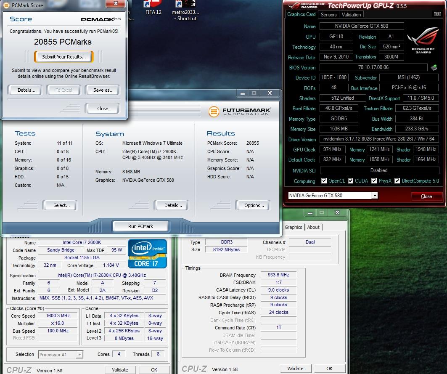
Task: Open the About tab in CPU-Z
Action: point(313,227)
